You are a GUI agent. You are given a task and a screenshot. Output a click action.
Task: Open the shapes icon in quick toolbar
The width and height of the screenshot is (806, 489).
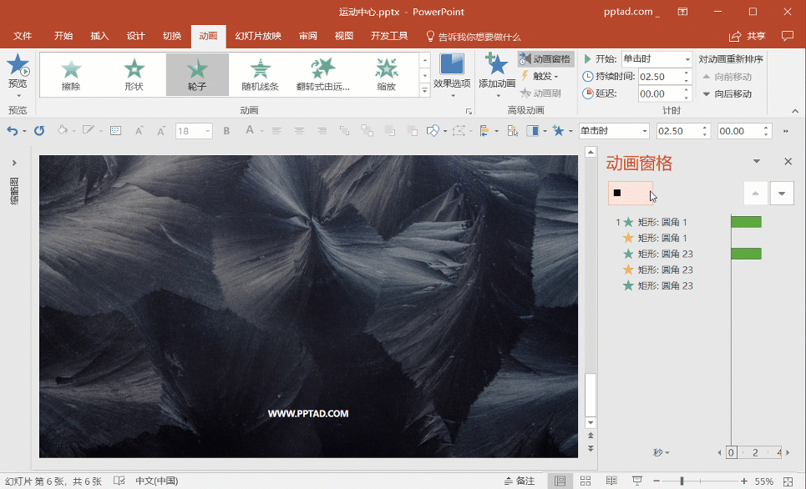pyautogui.click(x=433, y=131)
